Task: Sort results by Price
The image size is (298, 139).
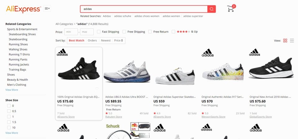Action: (118, 41)
